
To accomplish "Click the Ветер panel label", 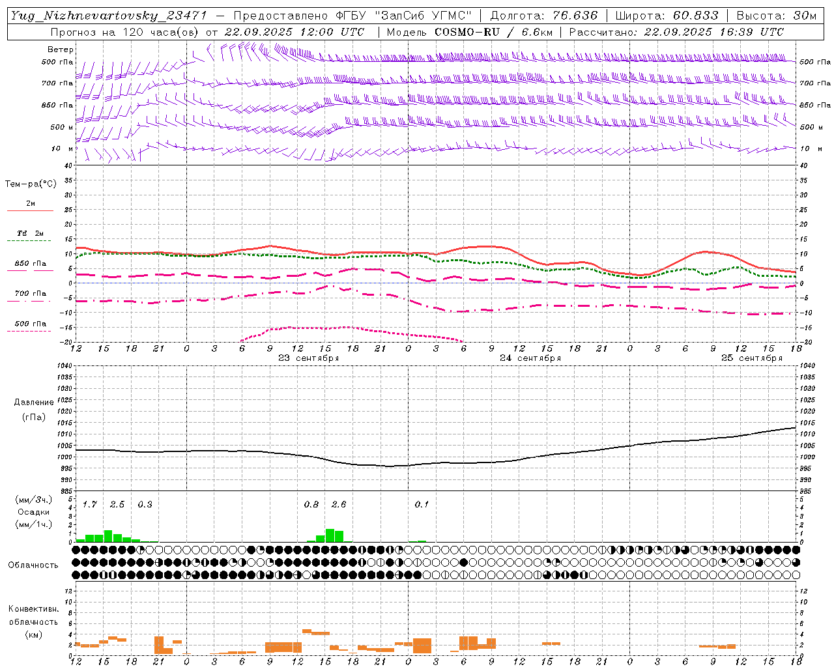I will point(61,50).
